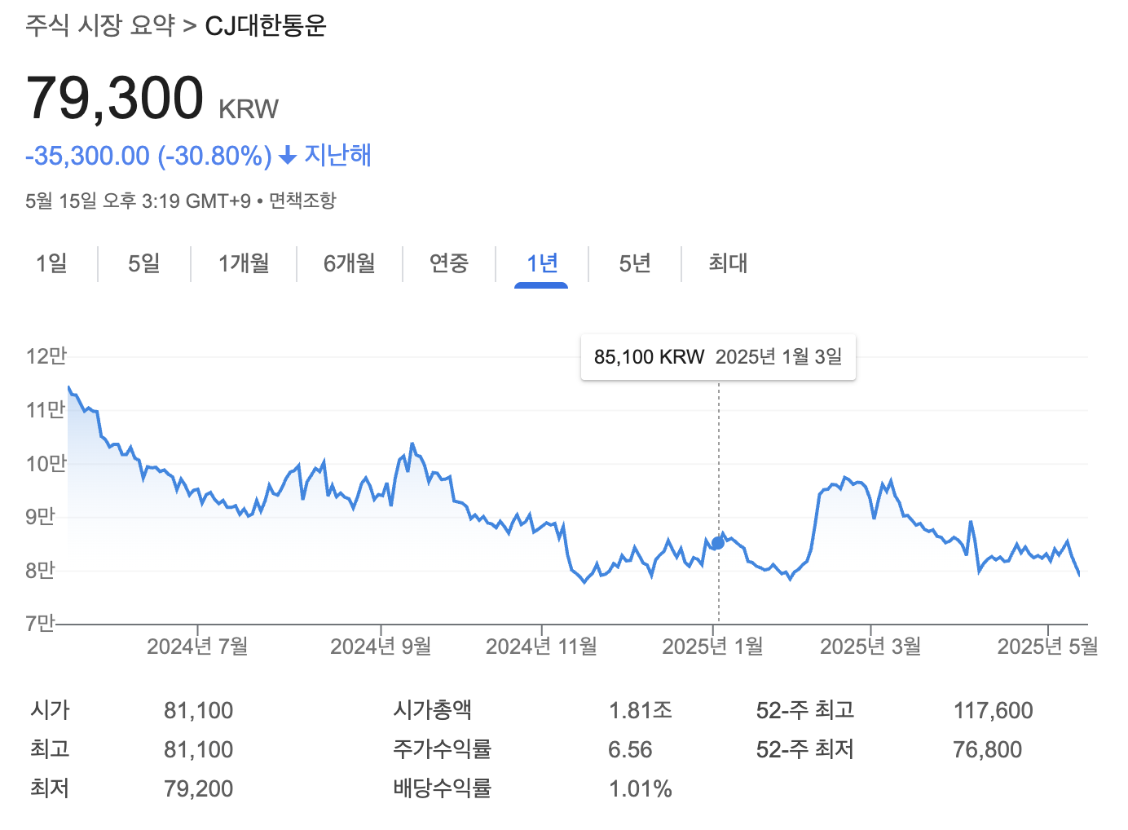Click the timestamp 5월 15일 오후 3:19 GMT+9

pyautogui.click(x=138, y=201)
